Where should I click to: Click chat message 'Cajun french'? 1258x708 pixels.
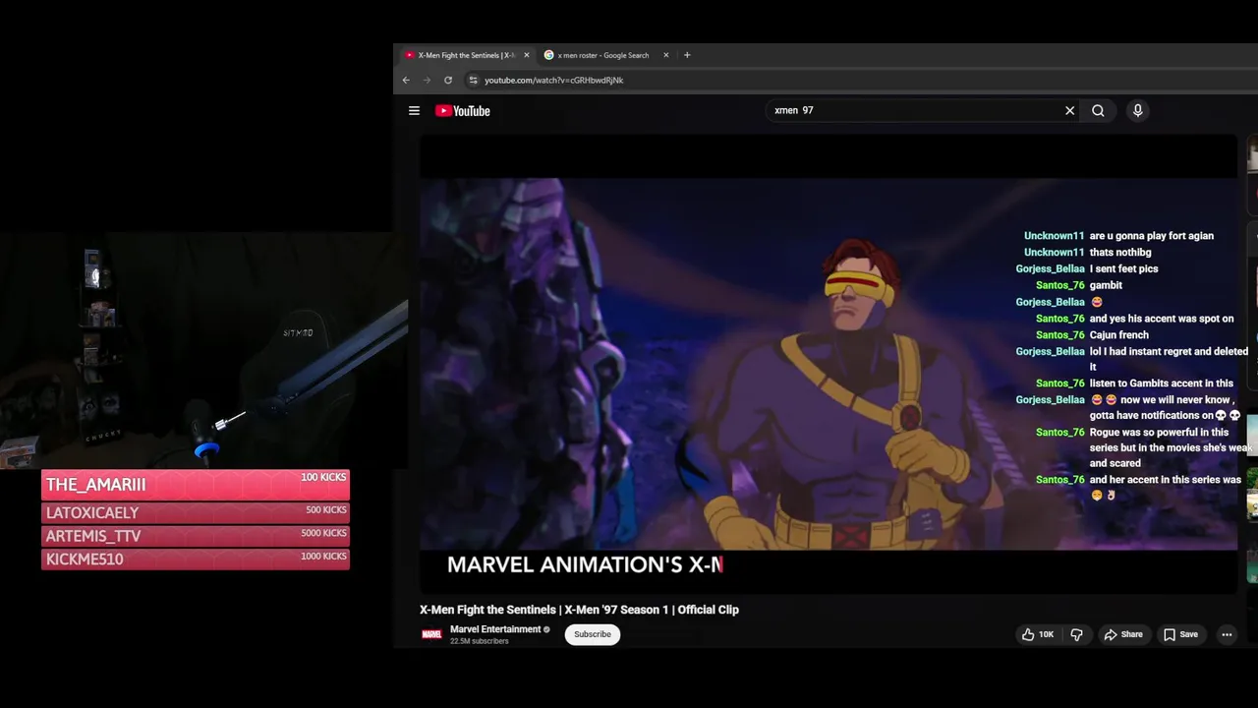click(x=1118, y=335)
